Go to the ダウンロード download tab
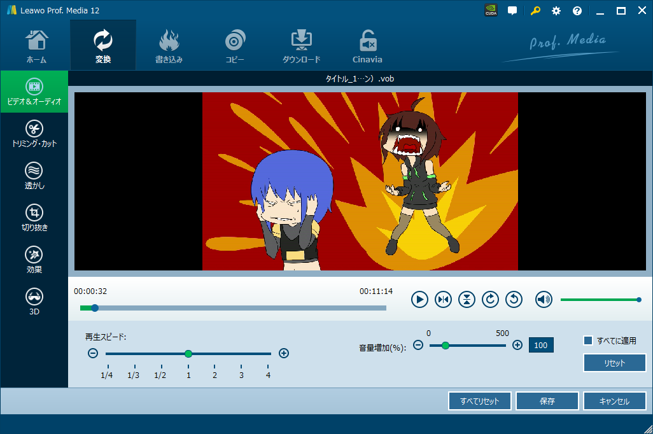653x434 pixels. click(x=301, y=46)
